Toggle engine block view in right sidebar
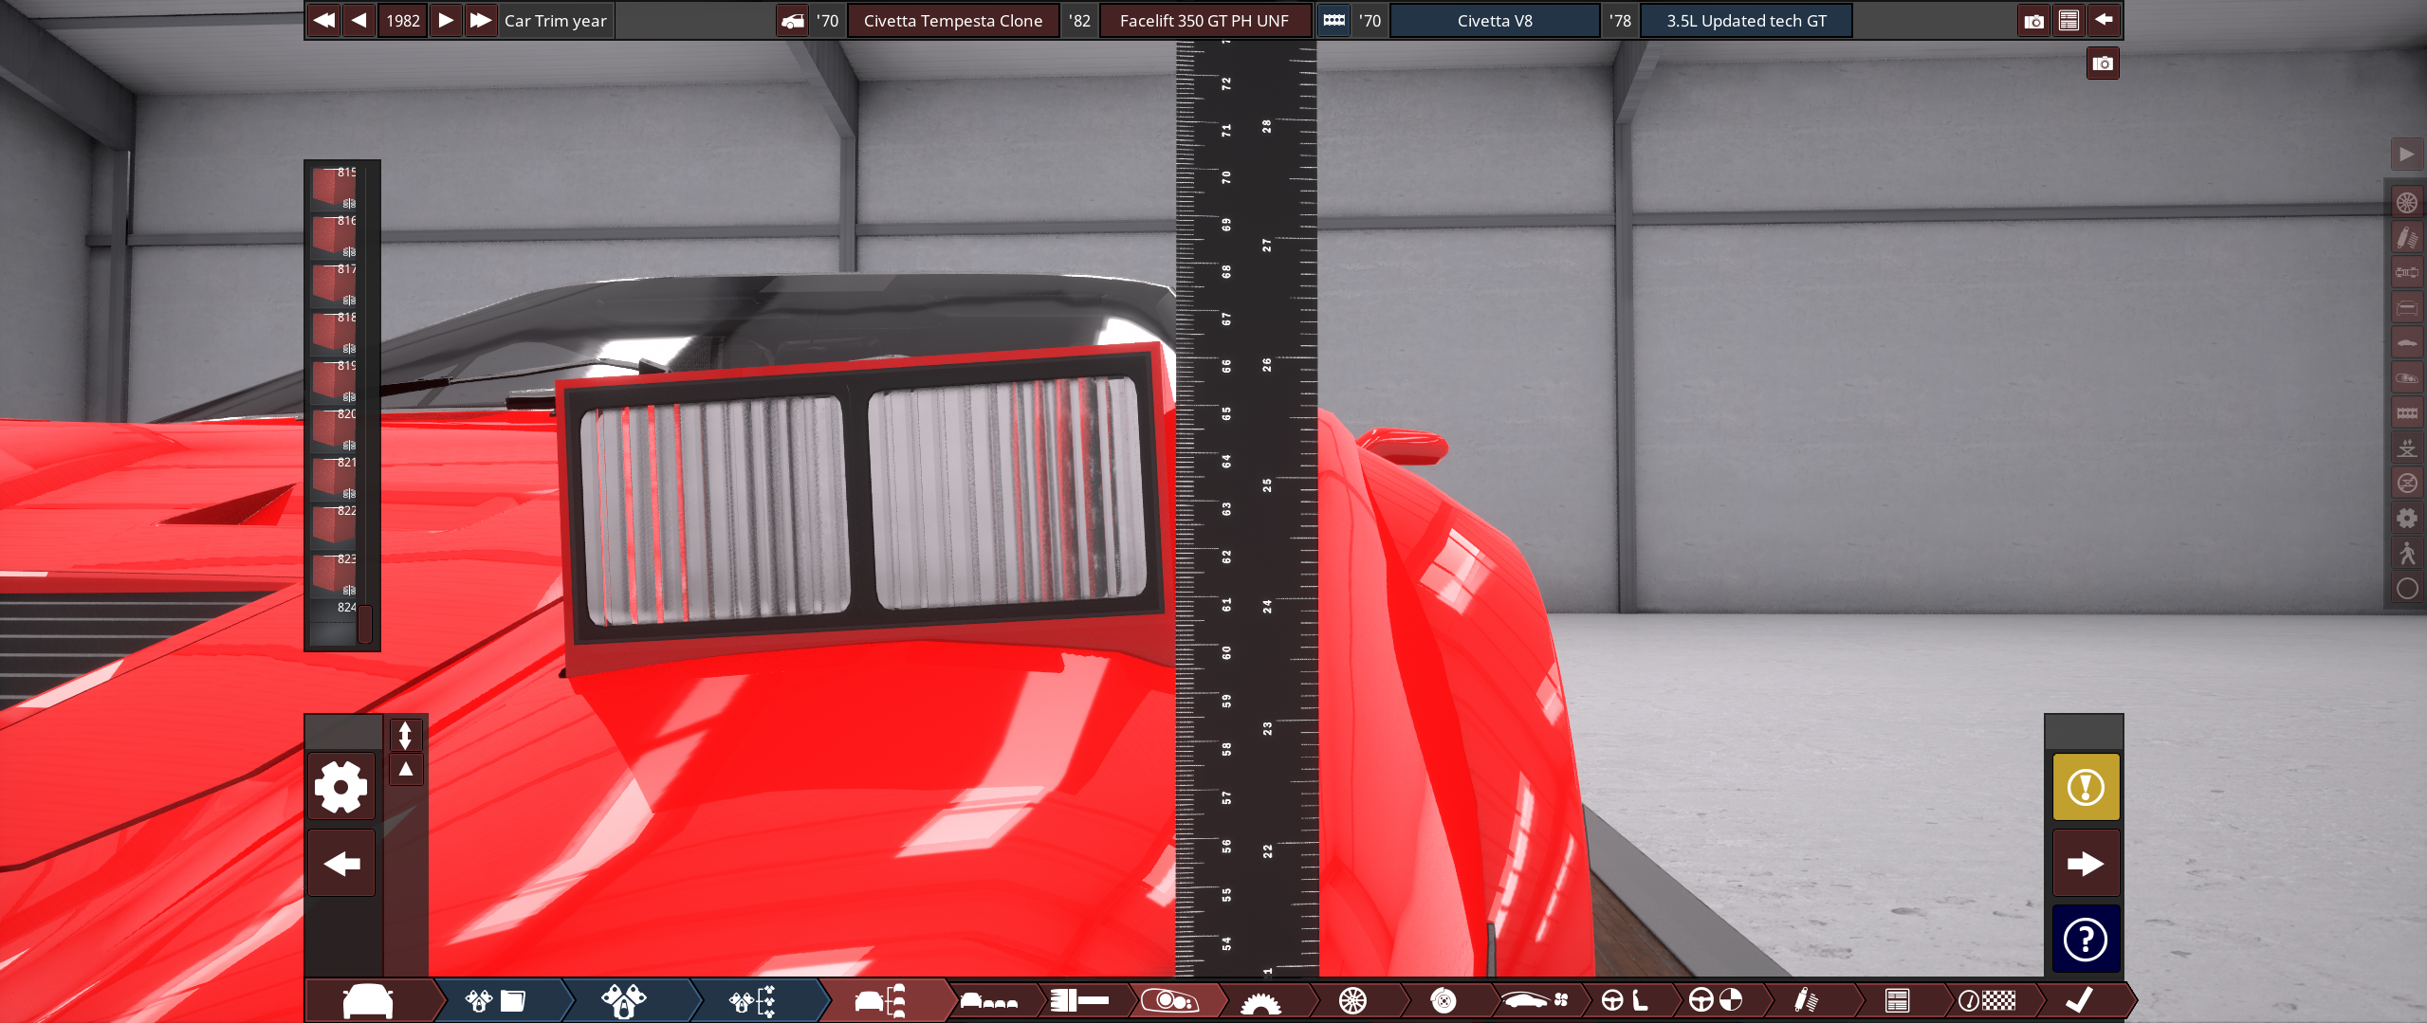 pos(2406,412)
